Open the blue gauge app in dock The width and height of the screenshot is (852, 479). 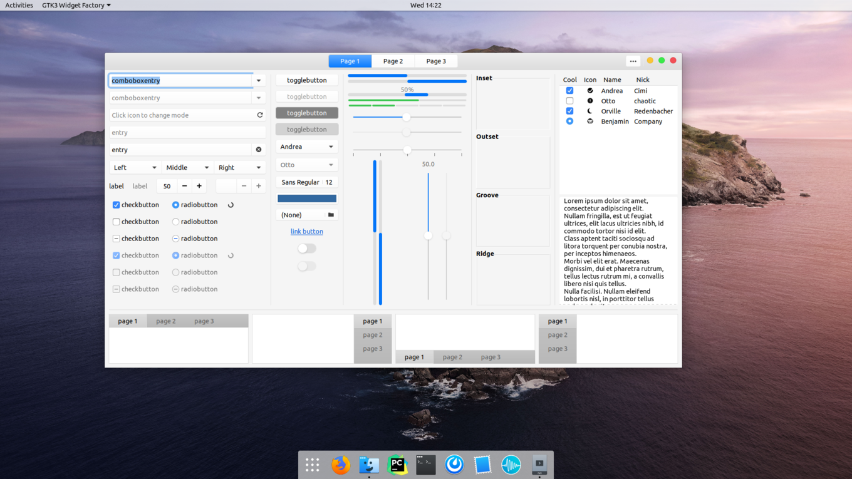tap(454, 465)
